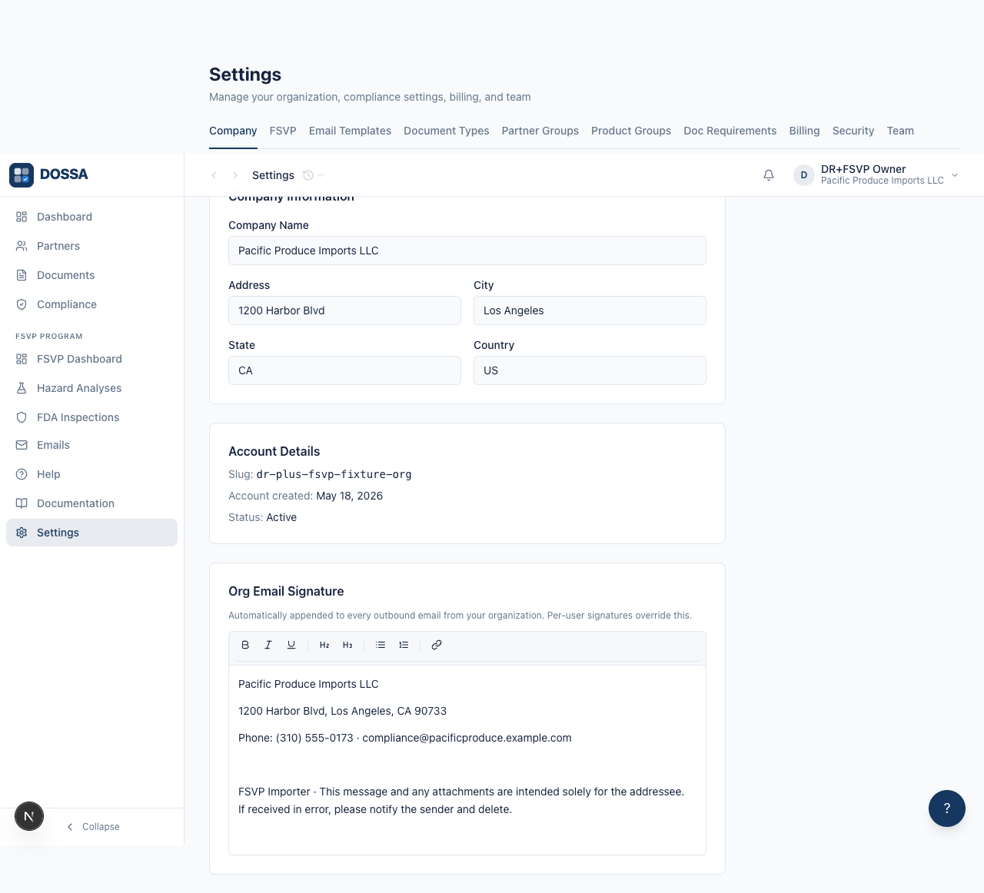Switch to the Team tab
984x893 pixels.
900,131
